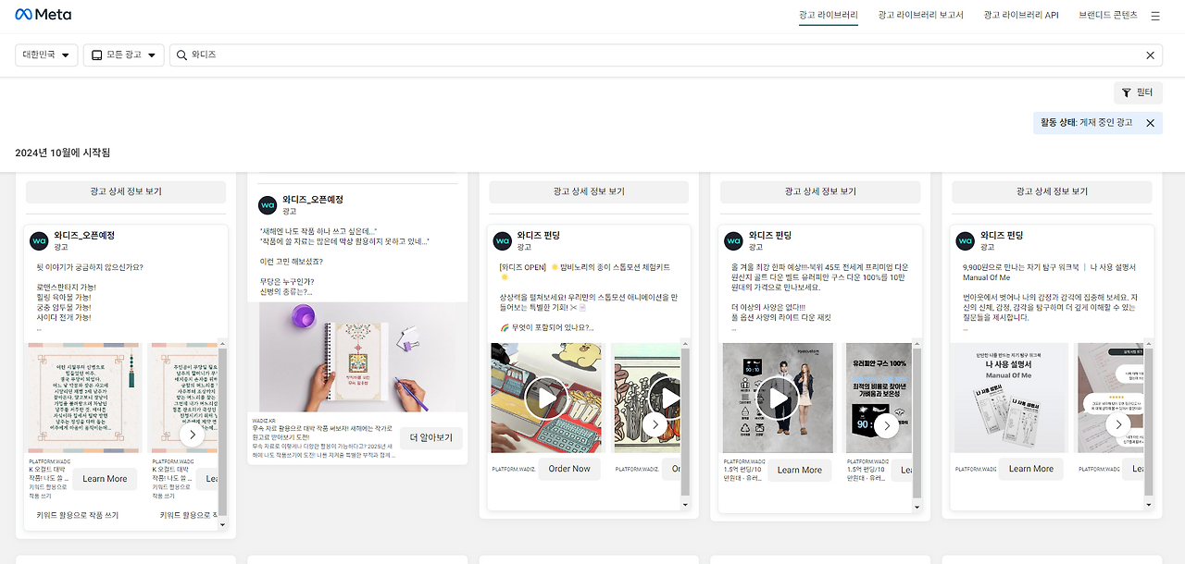Open the hamburger menu icon
Image resolution: width=1185 pixels, height=564 pixels.
click(1155, 16)
